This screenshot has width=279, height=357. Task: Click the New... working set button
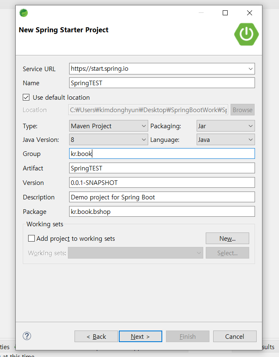(x=227, y=238)
